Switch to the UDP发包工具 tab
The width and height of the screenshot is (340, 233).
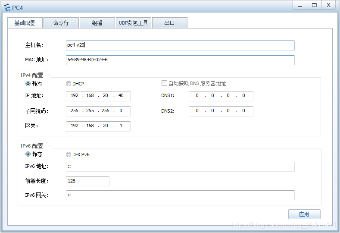click(134, 23)
